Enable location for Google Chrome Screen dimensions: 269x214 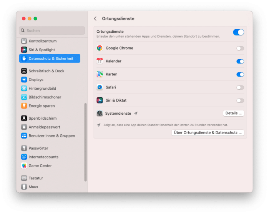[240, 48]
